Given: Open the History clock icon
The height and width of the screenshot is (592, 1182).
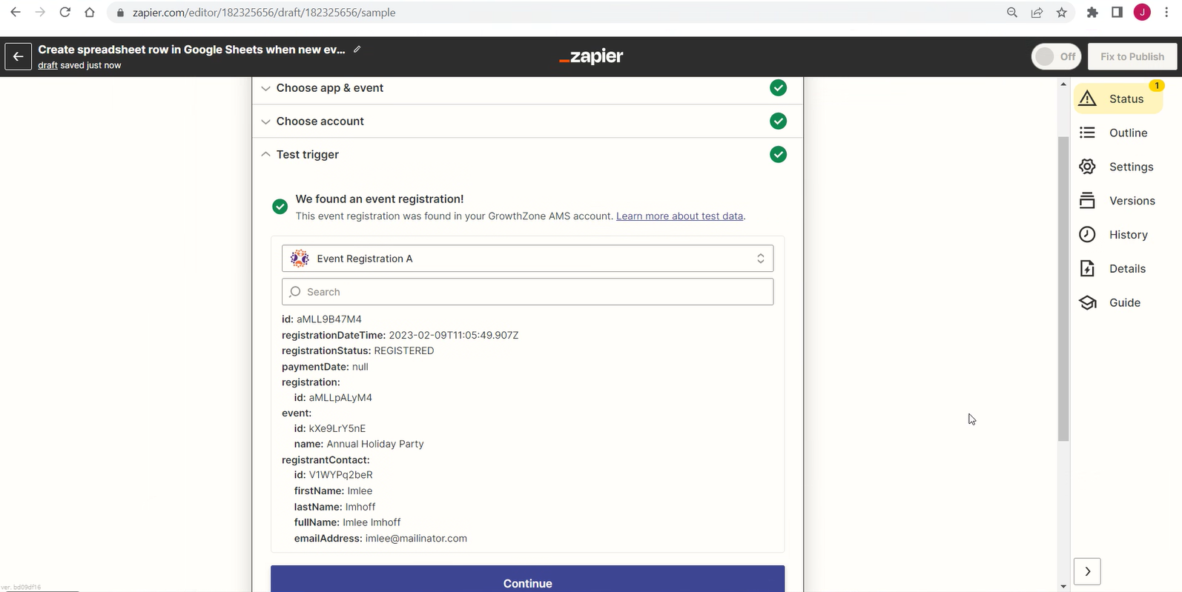Looking at the screenshot, I should coord(1088,235).
